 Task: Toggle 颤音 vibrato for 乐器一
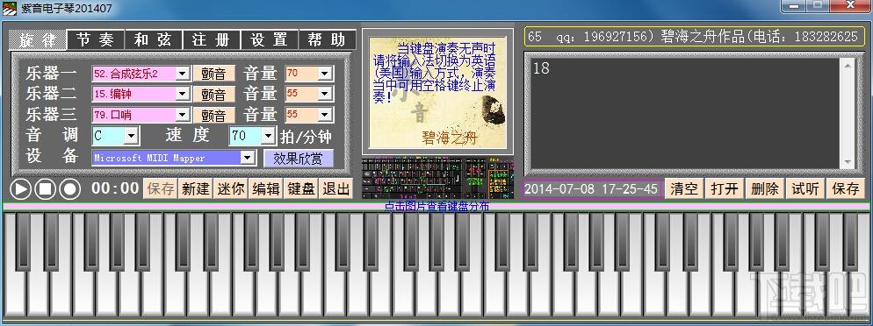pos(213,74)
